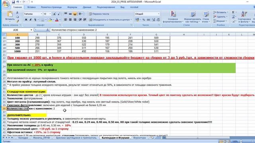The image size is (255, 143).
Task: Align text left
Action: tap(66, 19)
